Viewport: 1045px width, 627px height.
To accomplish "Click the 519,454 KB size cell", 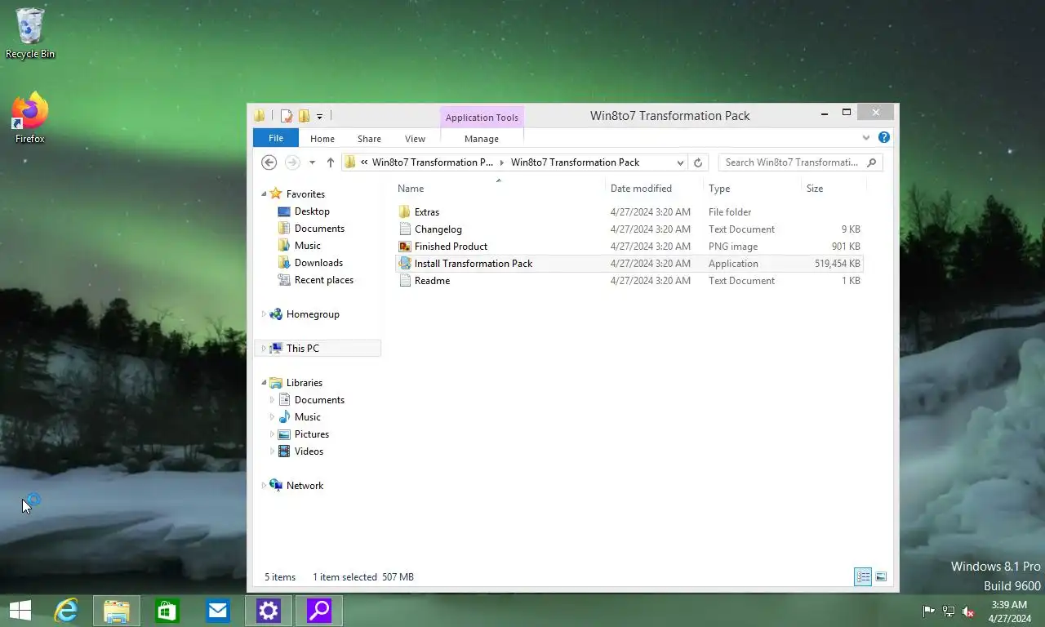I will (x=837, y=264).
